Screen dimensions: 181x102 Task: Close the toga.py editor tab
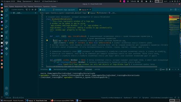click(90, 10)
